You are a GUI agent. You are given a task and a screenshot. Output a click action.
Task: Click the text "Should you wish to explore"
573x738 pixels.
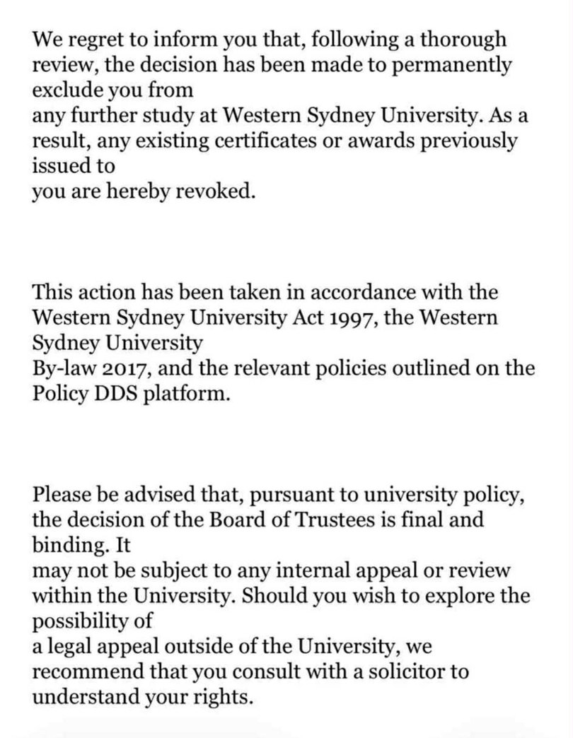coord(347,596)
